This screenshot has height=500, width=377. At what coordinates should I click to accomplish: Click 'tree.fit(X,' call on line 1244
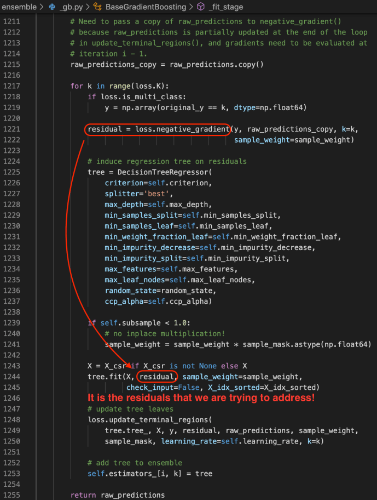(x=111, y=377)
